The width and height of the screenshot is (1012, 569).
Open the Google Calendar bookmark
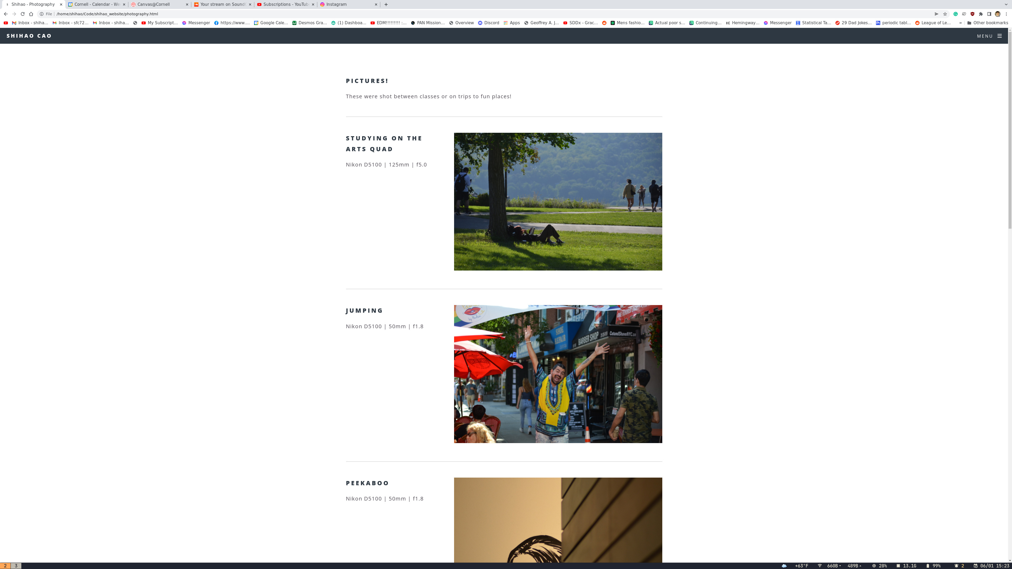click(x=271, y=23)
